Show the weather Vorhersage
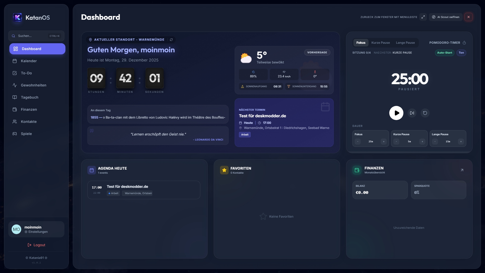 click(x=317, y=52)
